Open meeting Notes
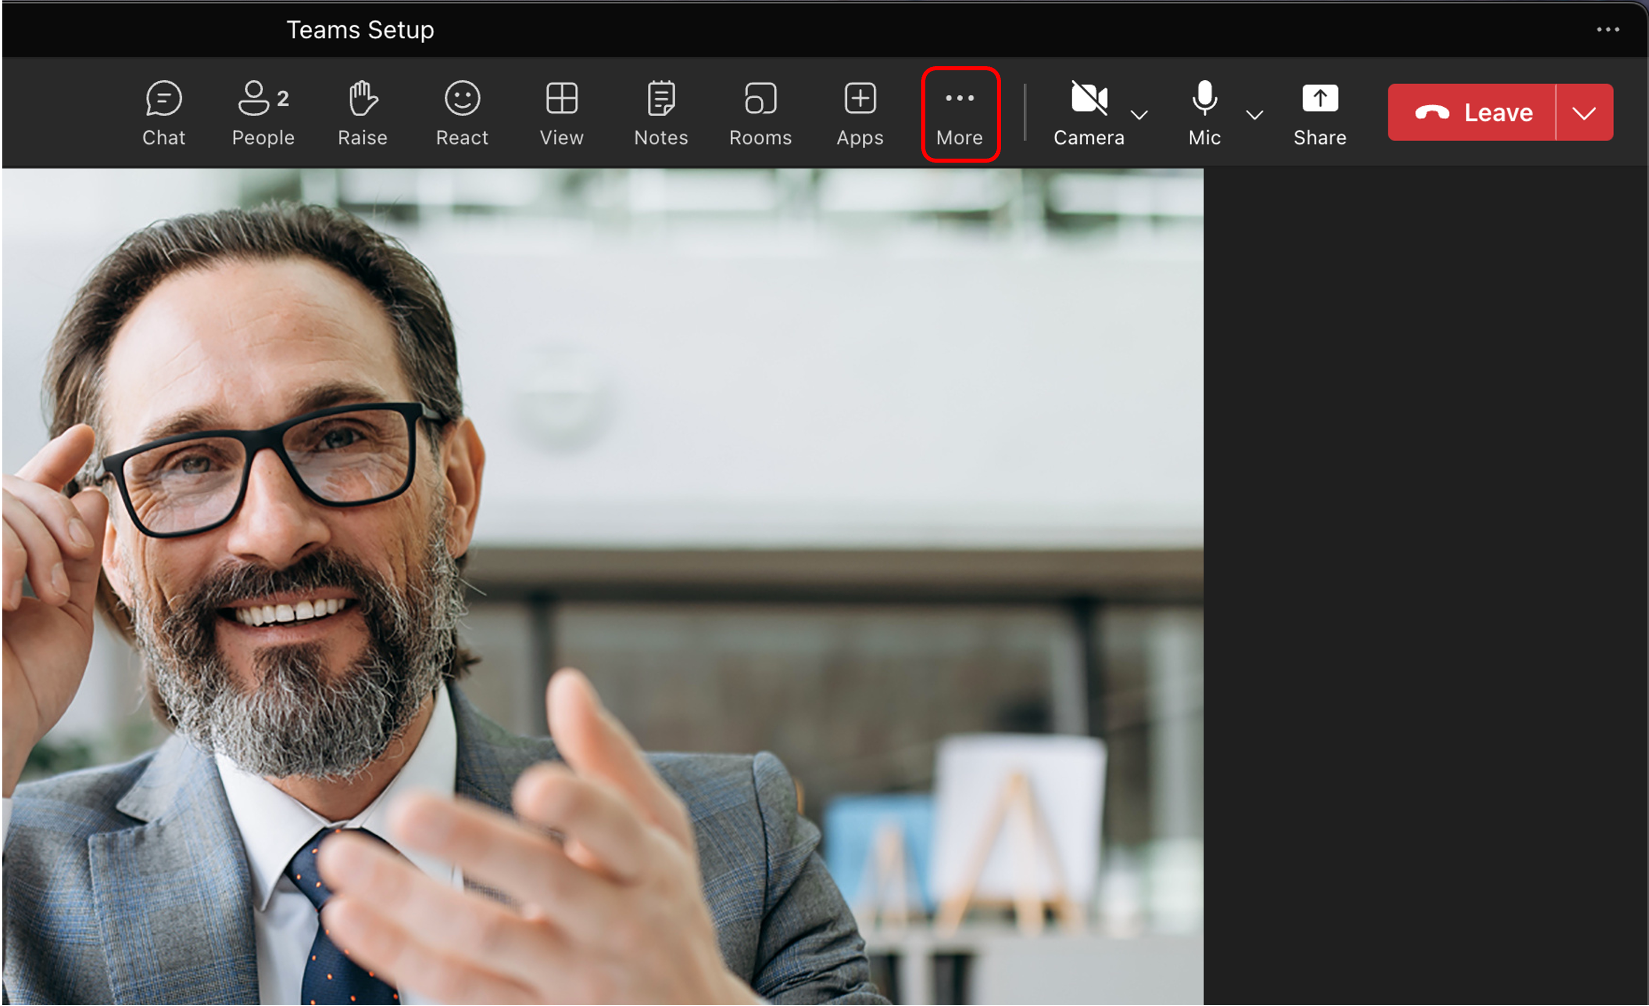The width and height of the screenshot is (1649, 1006). click(660, 113)
